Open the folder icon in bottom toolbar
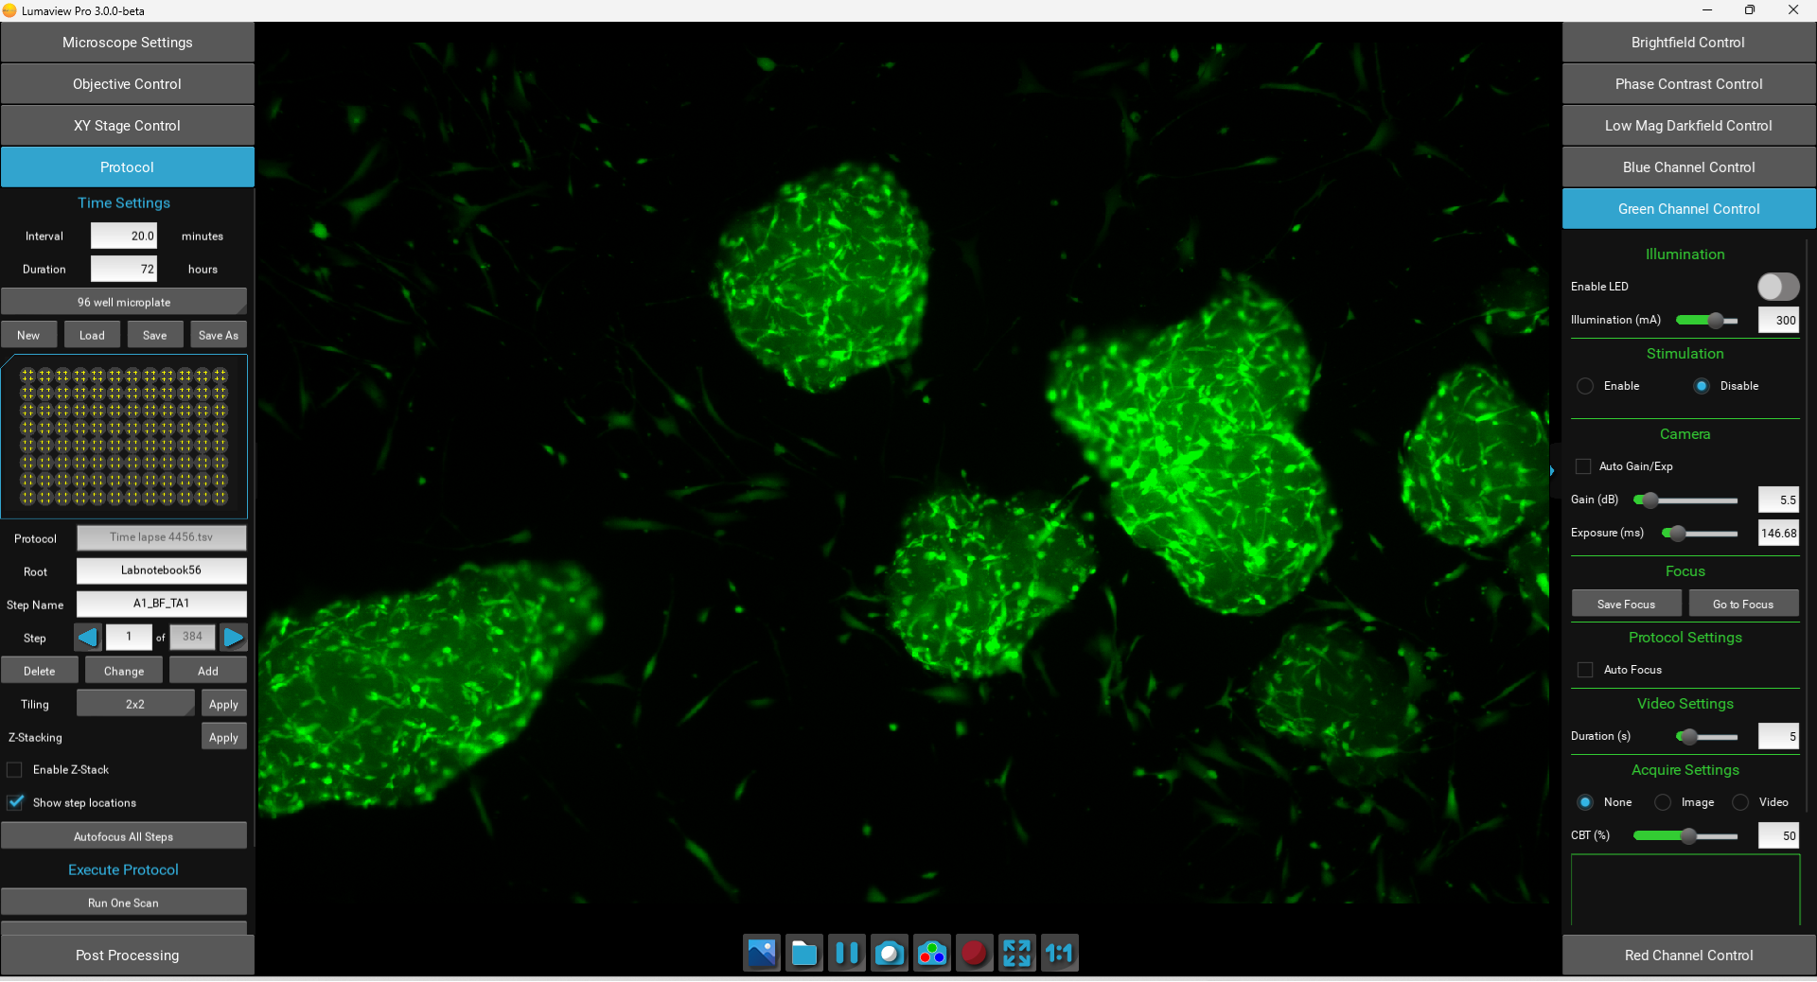The height and width of the screenshot is (982, 1817). (804, 953)
